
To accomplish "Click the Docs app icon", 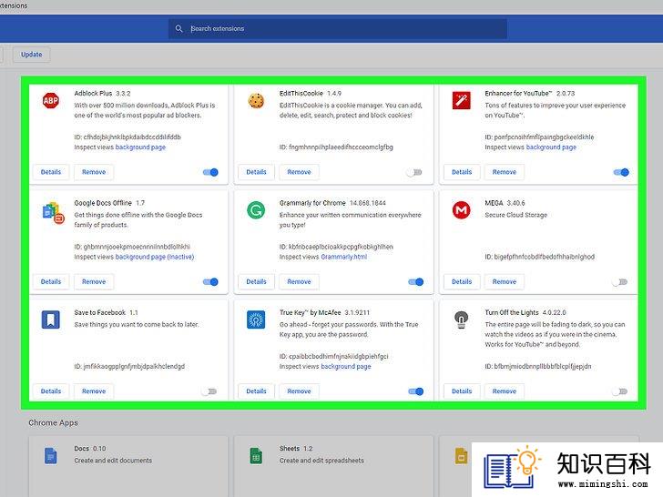I will pyautogui.click(x=51, y=456).
